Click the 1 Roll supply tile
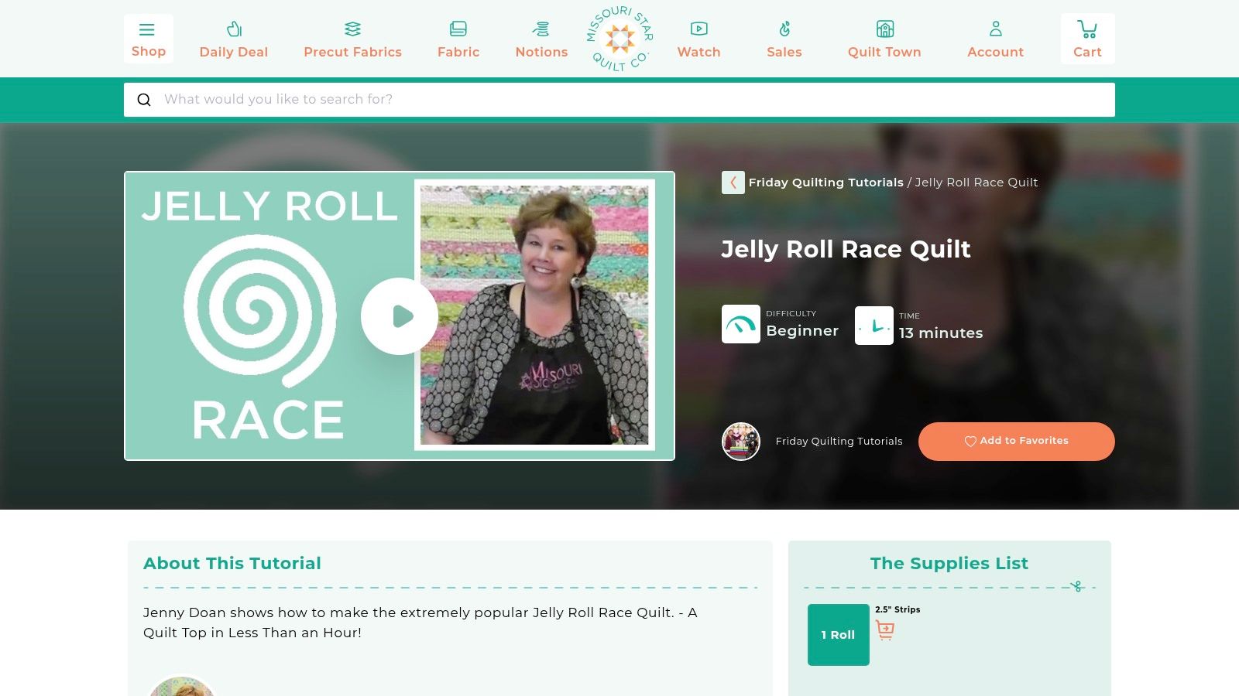Screen dimensions: 1239x696 [x=839, y=635]
